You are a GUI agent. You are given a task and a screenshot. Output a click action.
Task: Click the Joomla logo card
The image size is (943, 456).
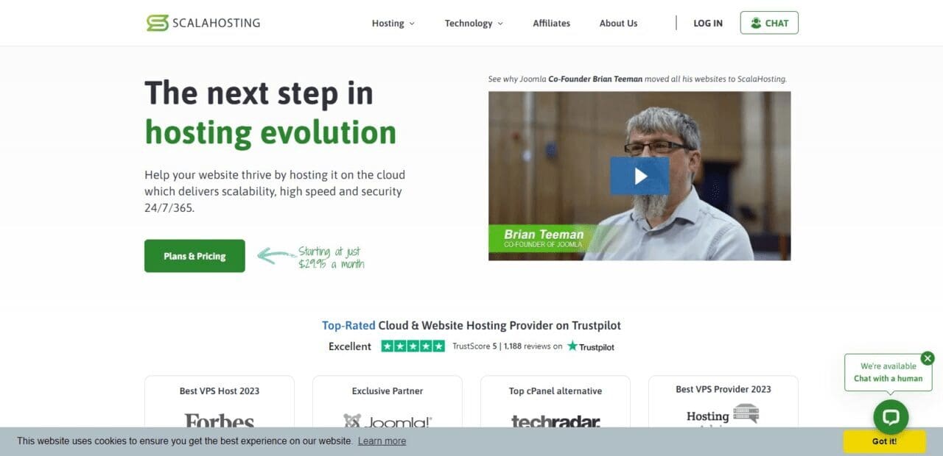[388, 402]
